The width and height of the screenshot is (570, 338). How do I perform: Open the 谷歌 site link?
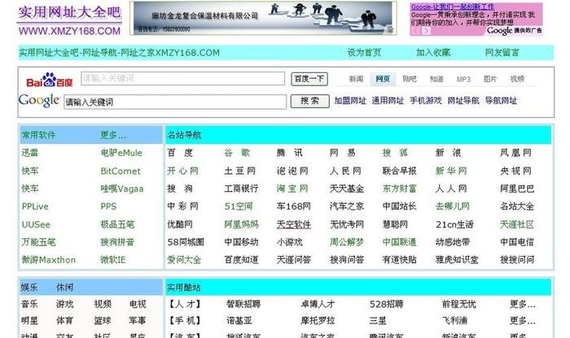237,153
